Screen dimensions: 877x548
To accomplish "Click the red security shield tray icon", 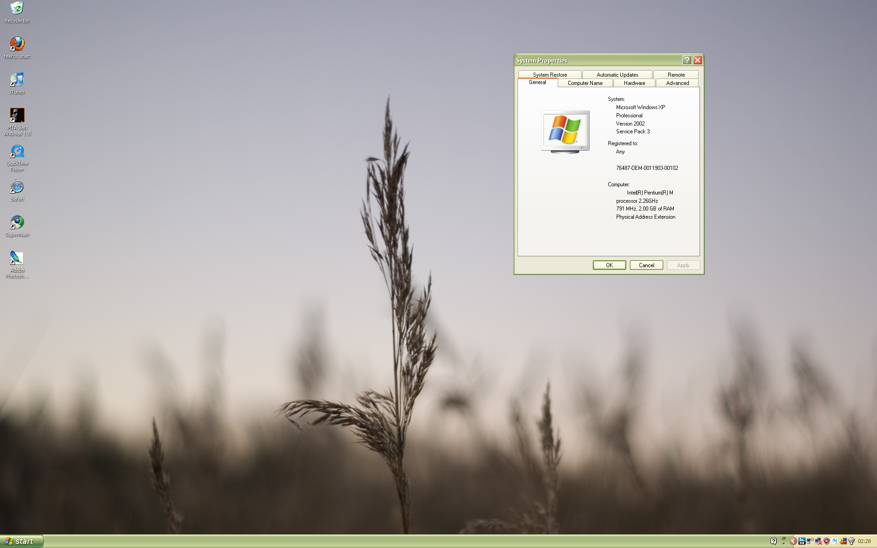I will click(x=826, y=541).
